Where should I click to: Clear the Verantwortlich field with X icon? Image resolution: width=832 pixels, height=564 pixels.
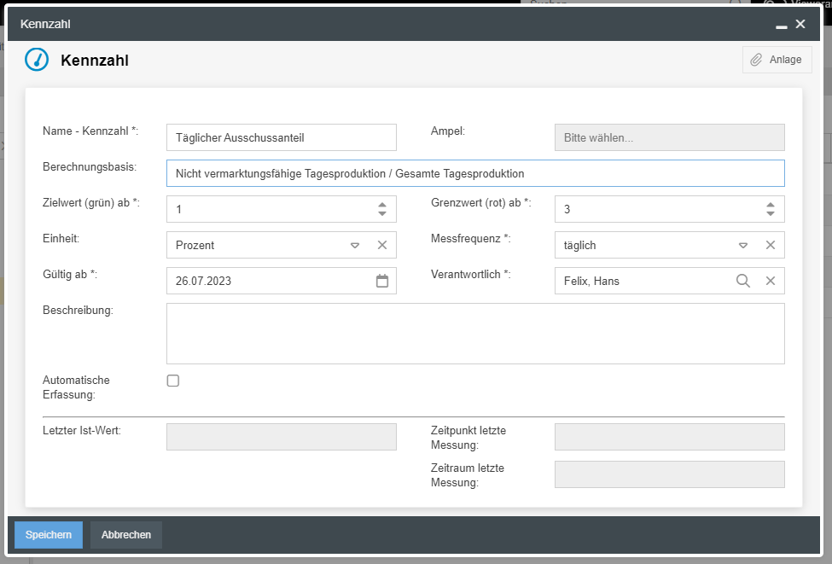(x=770, y=281)
